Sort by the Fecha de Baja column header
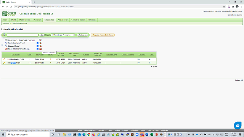Viewport: 244px width, 137px height. 112,54
